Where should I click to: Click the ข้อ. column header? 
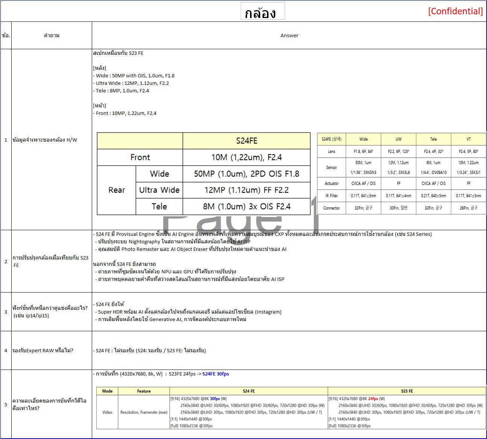click(6, 35)
